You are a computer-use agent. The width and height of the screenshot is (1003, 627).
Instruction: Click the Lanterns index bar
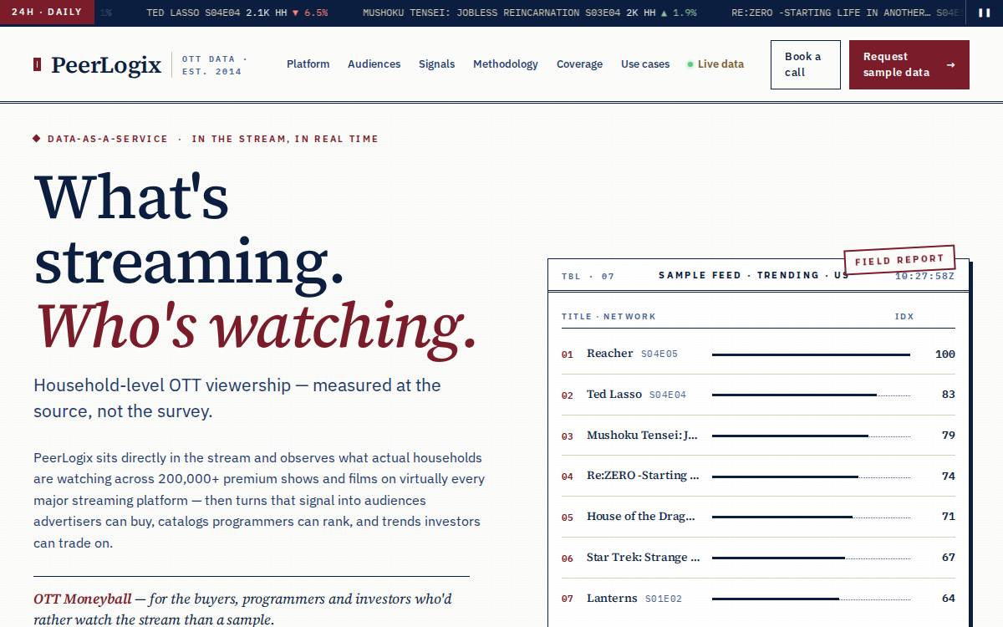pyautogui.click(x=811, y=599)
